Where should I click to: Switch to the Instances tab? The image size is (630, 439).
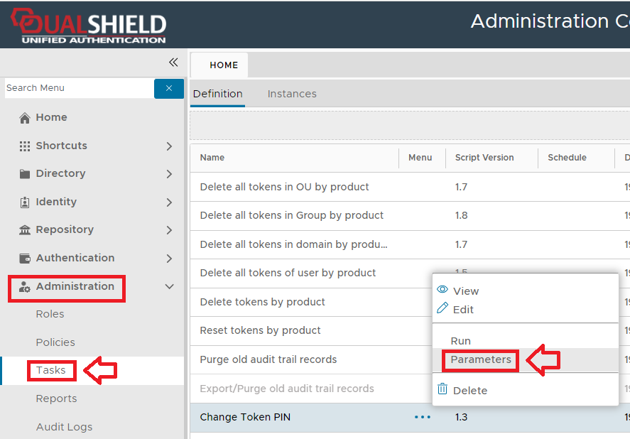click(292, 94)
